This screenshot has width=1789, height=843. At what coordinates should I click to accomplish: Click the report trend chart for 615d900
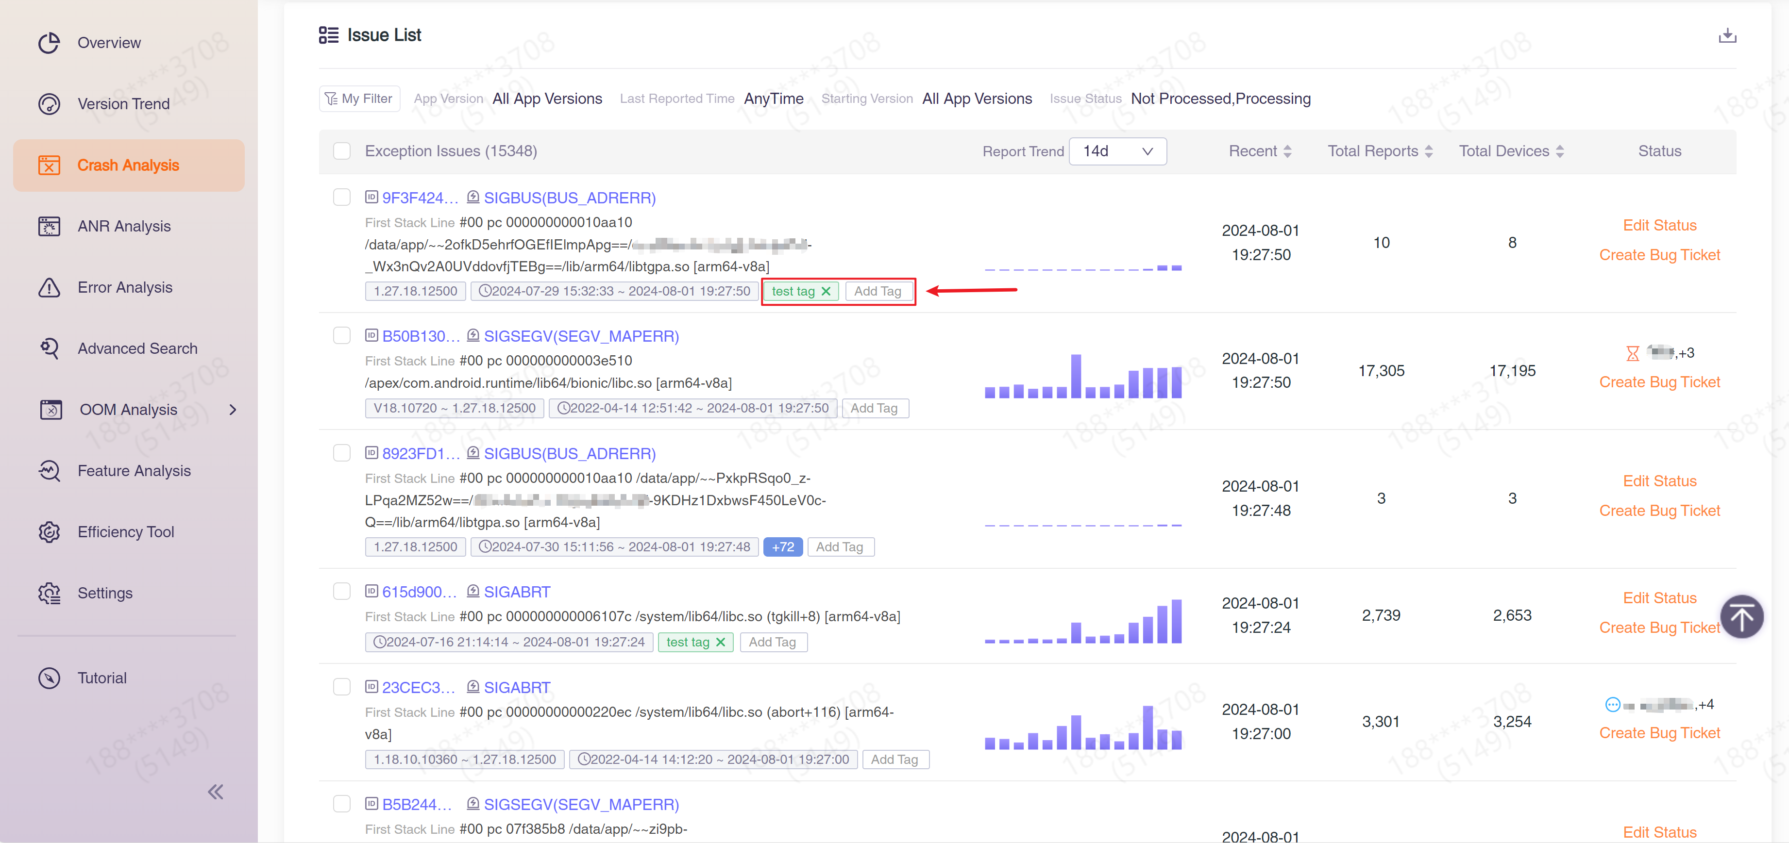pyautogui.click(x=1083, y=621)
